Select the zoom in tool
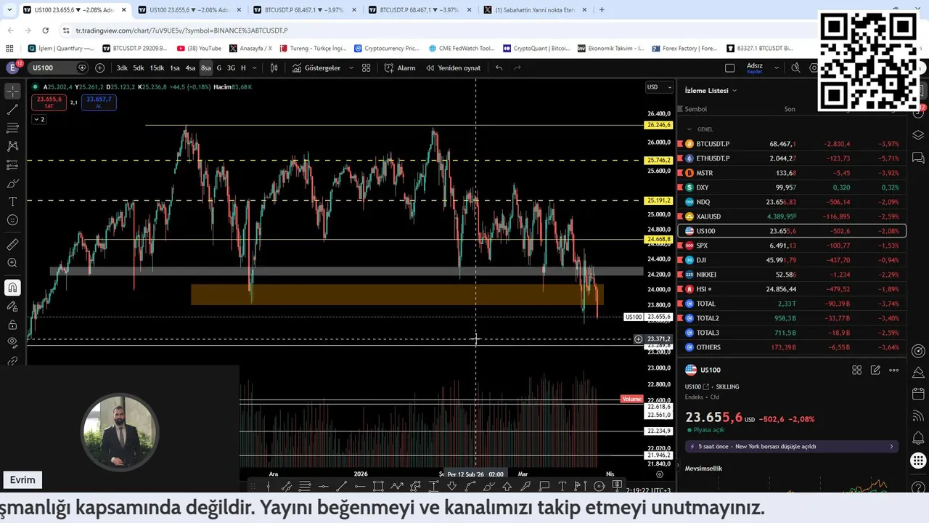The image size is (929, 523). point(12,263)
